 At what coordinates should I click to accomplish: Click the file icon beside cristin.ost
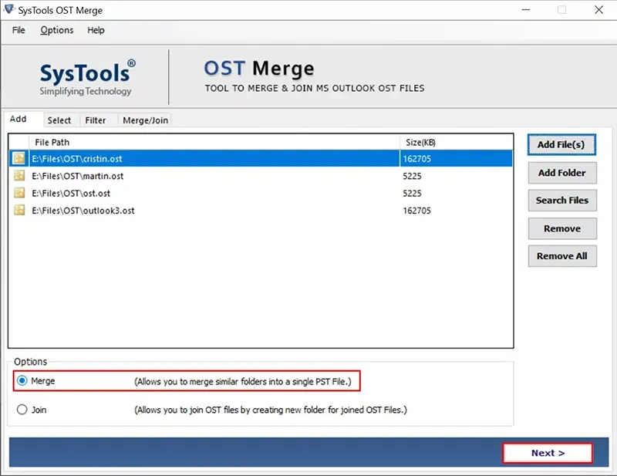tap(19, 158)
